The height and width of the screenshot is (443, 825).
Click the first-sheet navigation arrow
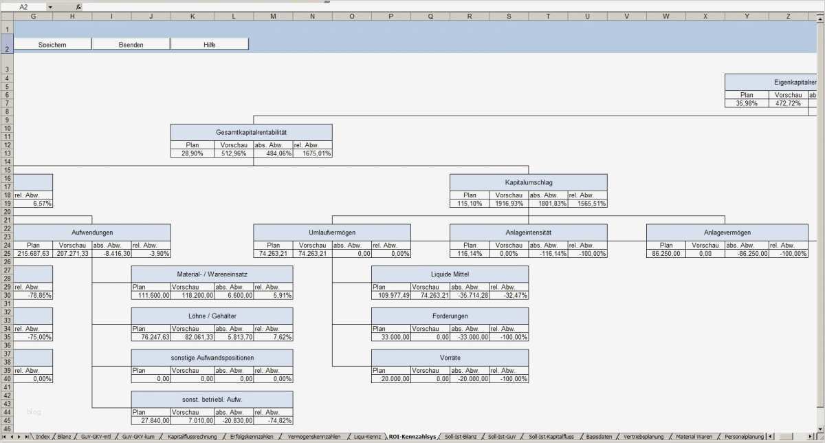[x=5, y=435]
